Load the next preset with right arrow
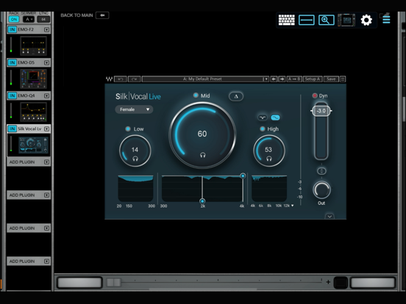Screen dimensions: 406x304 (282, 79)
